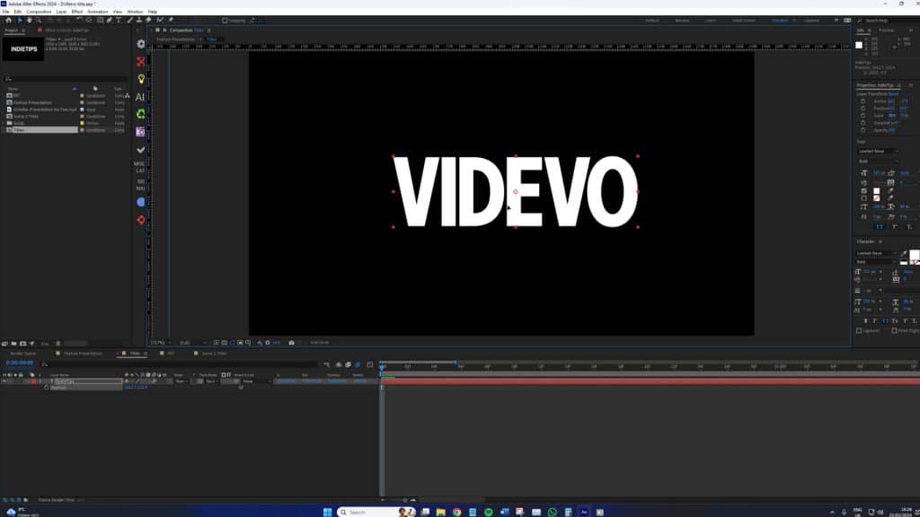Click the large fill swatch in Character panel
Viewport: 920px width, 517px height.
click(x=914, y=255)
